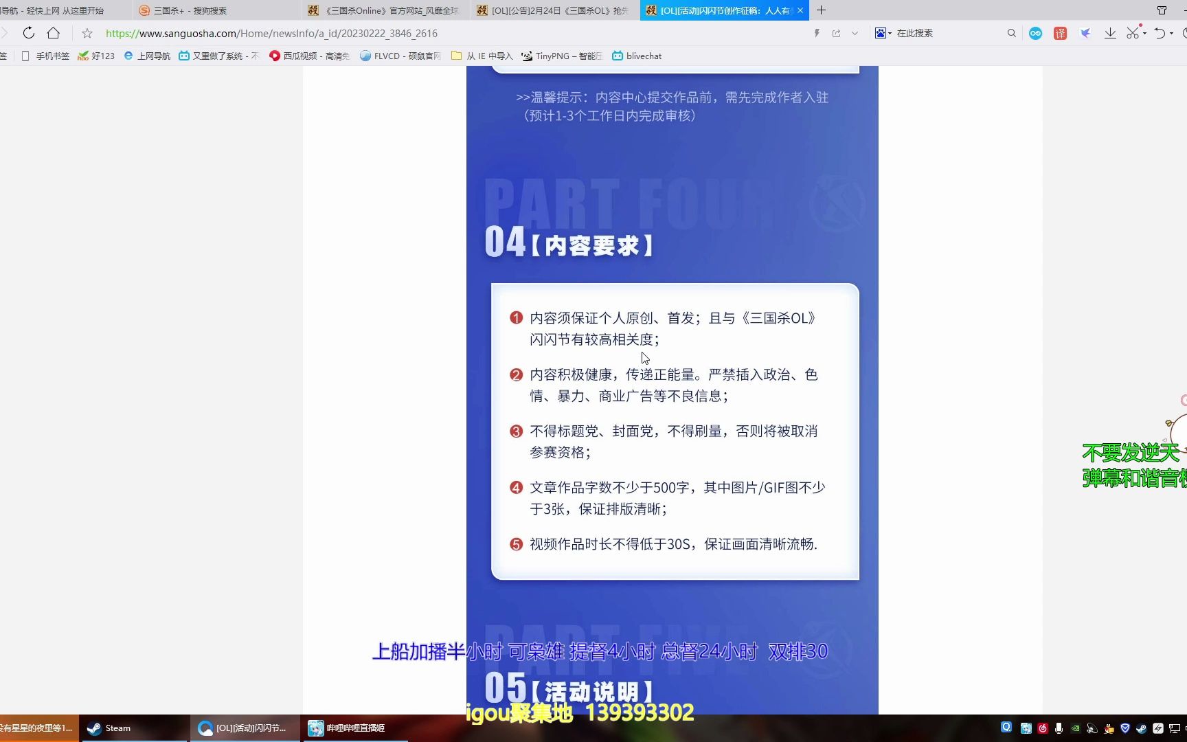Open the blivechat bookmark
The width and height of the screenshot is (1187, 742).
point(637,56)
